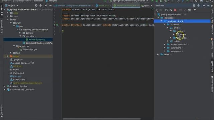Screen dimensions: 214x120
Task: Select the languages node
Action: coord(175,51)
